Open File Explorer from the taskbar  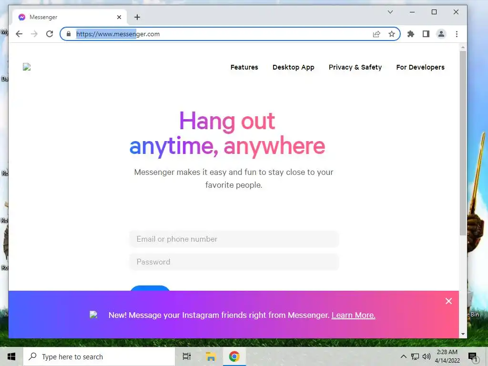(211, 356)
